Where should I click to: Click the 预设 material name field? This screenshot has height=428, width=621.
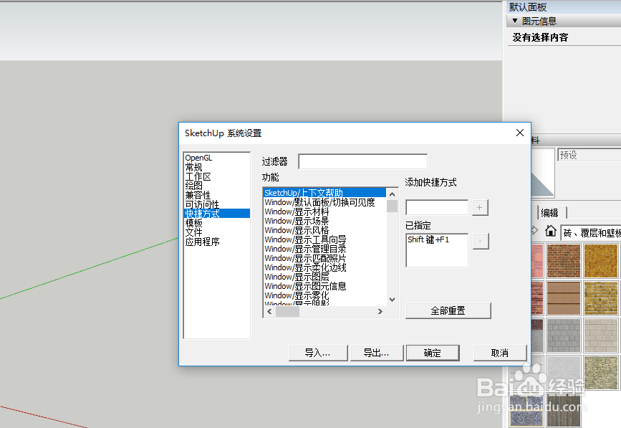pos(589,155)
